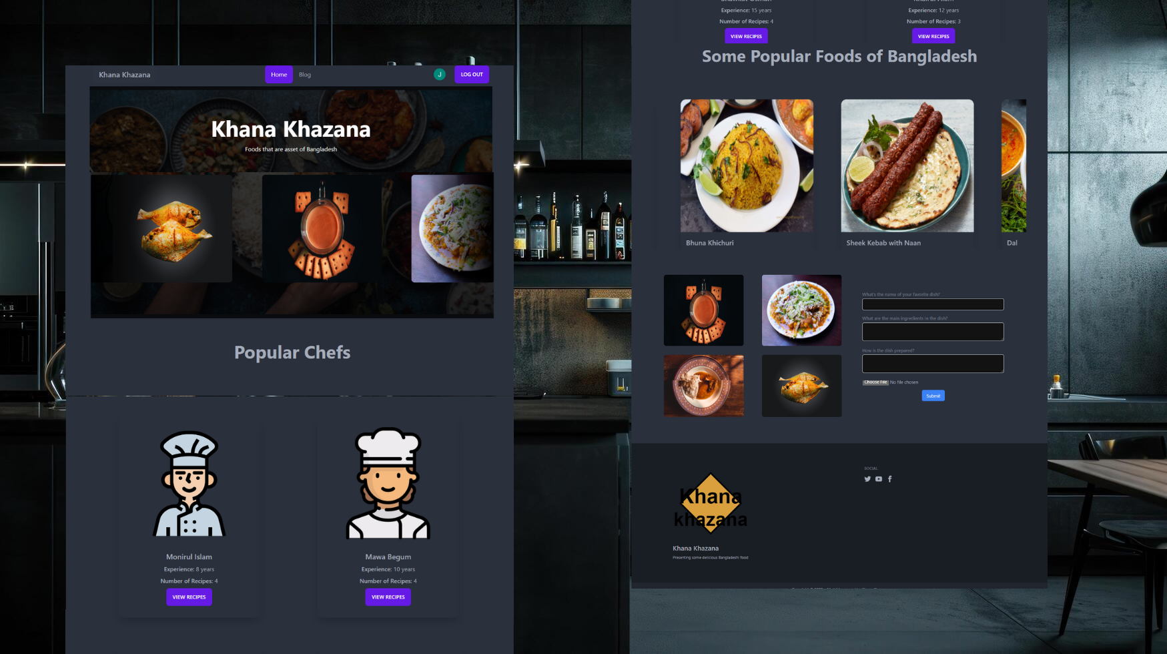The height and width of the screenshot is (654, 1167).
Task: Click the Choose File button
Action: pyautogui.click(x=875, y=382)
